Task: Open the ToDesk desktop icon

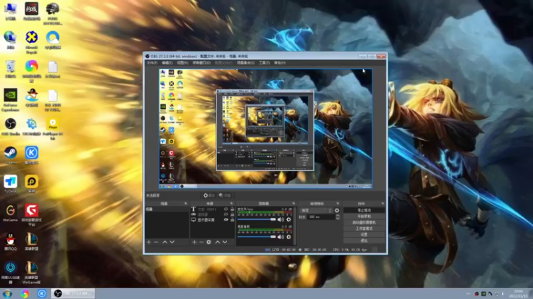Action: coord(11,184)
